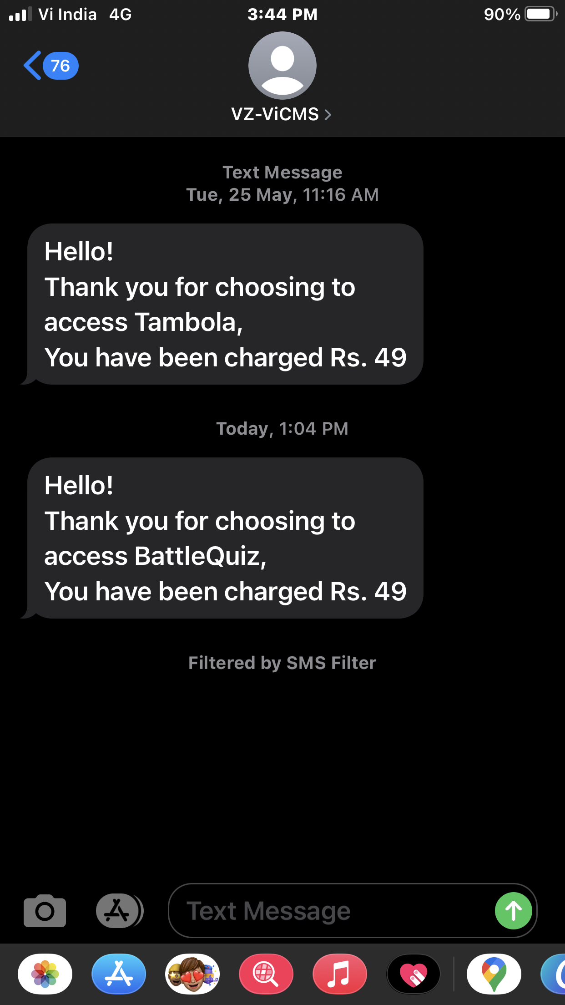Tap the VZ-ViCMS sender name
Viewport: 565px width, 1005px height.
click(275, 114)
